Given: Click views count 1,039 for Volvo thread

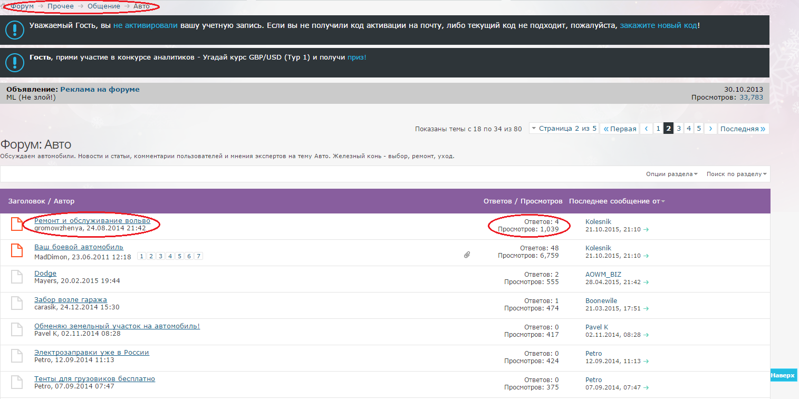Looking at the screenshot, I should point(550,229).
